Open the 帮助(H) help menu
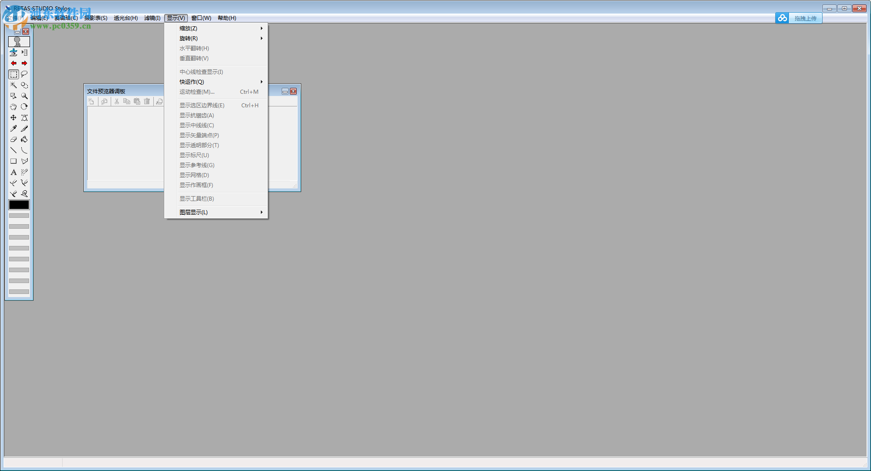This screenshot has width=871, height=471. pyautogui.click(x=227, y=18)
